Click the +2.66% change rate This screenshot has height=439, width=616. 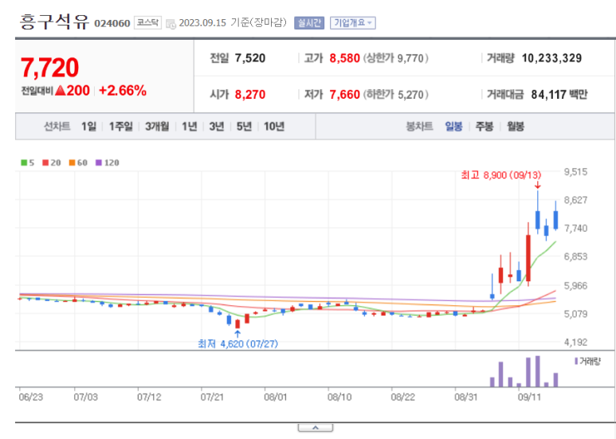pos(123,91)
